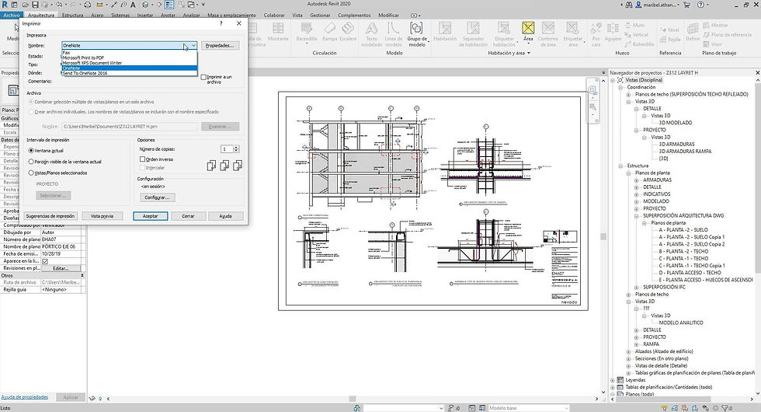This screenshot has width=761, height=412.
Task: Click Separador de habitación ribbon tool
Action: pos(473,34)
